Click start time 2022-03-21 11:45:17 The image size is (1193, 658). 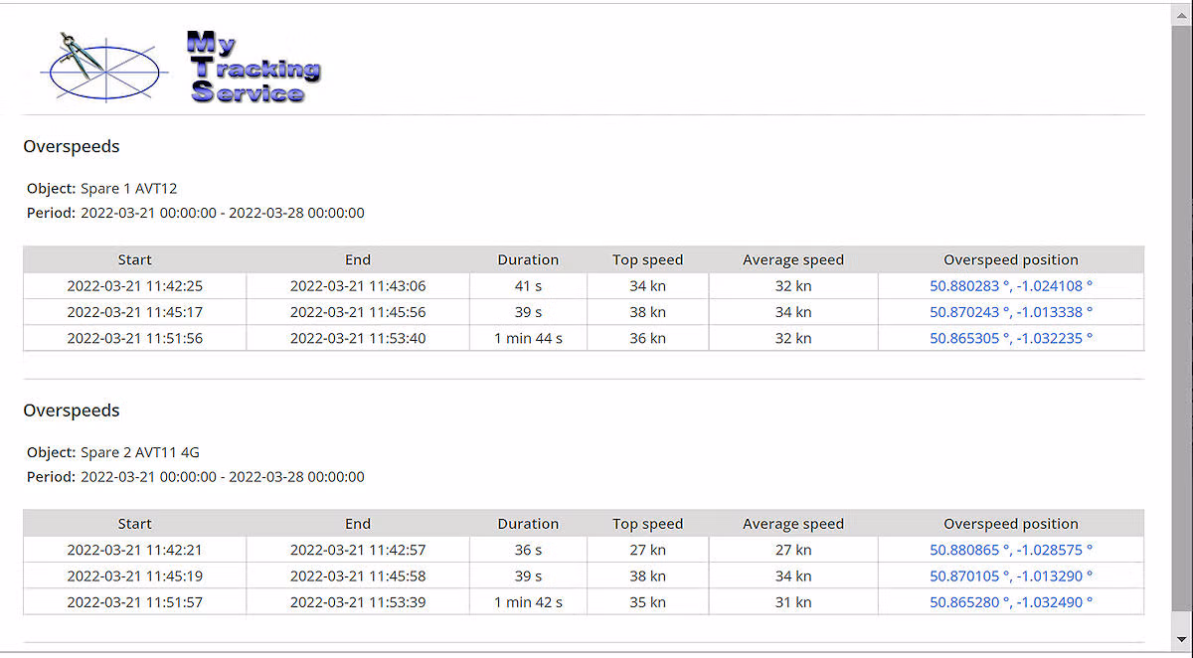tap(135, 312)
